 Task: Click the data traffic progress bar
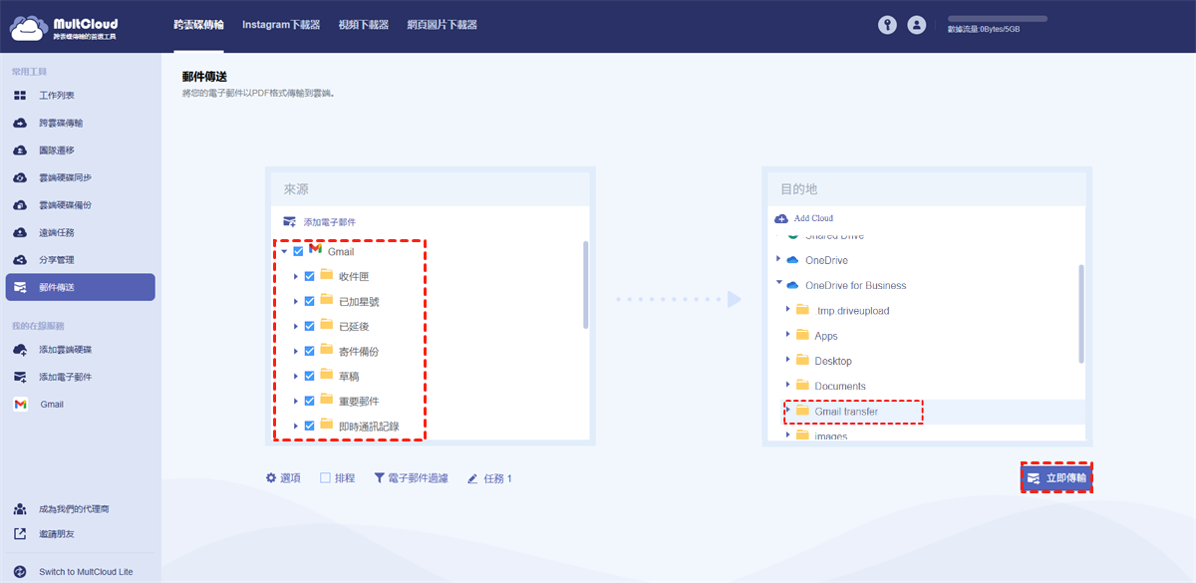(x=998, y=18)
